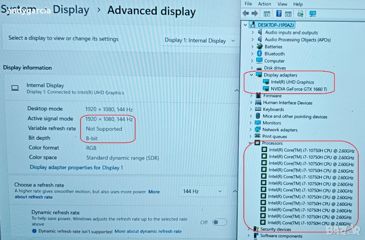Click the Forward arrow in Device Manager toolbar
Image resolution: width=365 pixels, height=240 pixels.
(255, 14)
